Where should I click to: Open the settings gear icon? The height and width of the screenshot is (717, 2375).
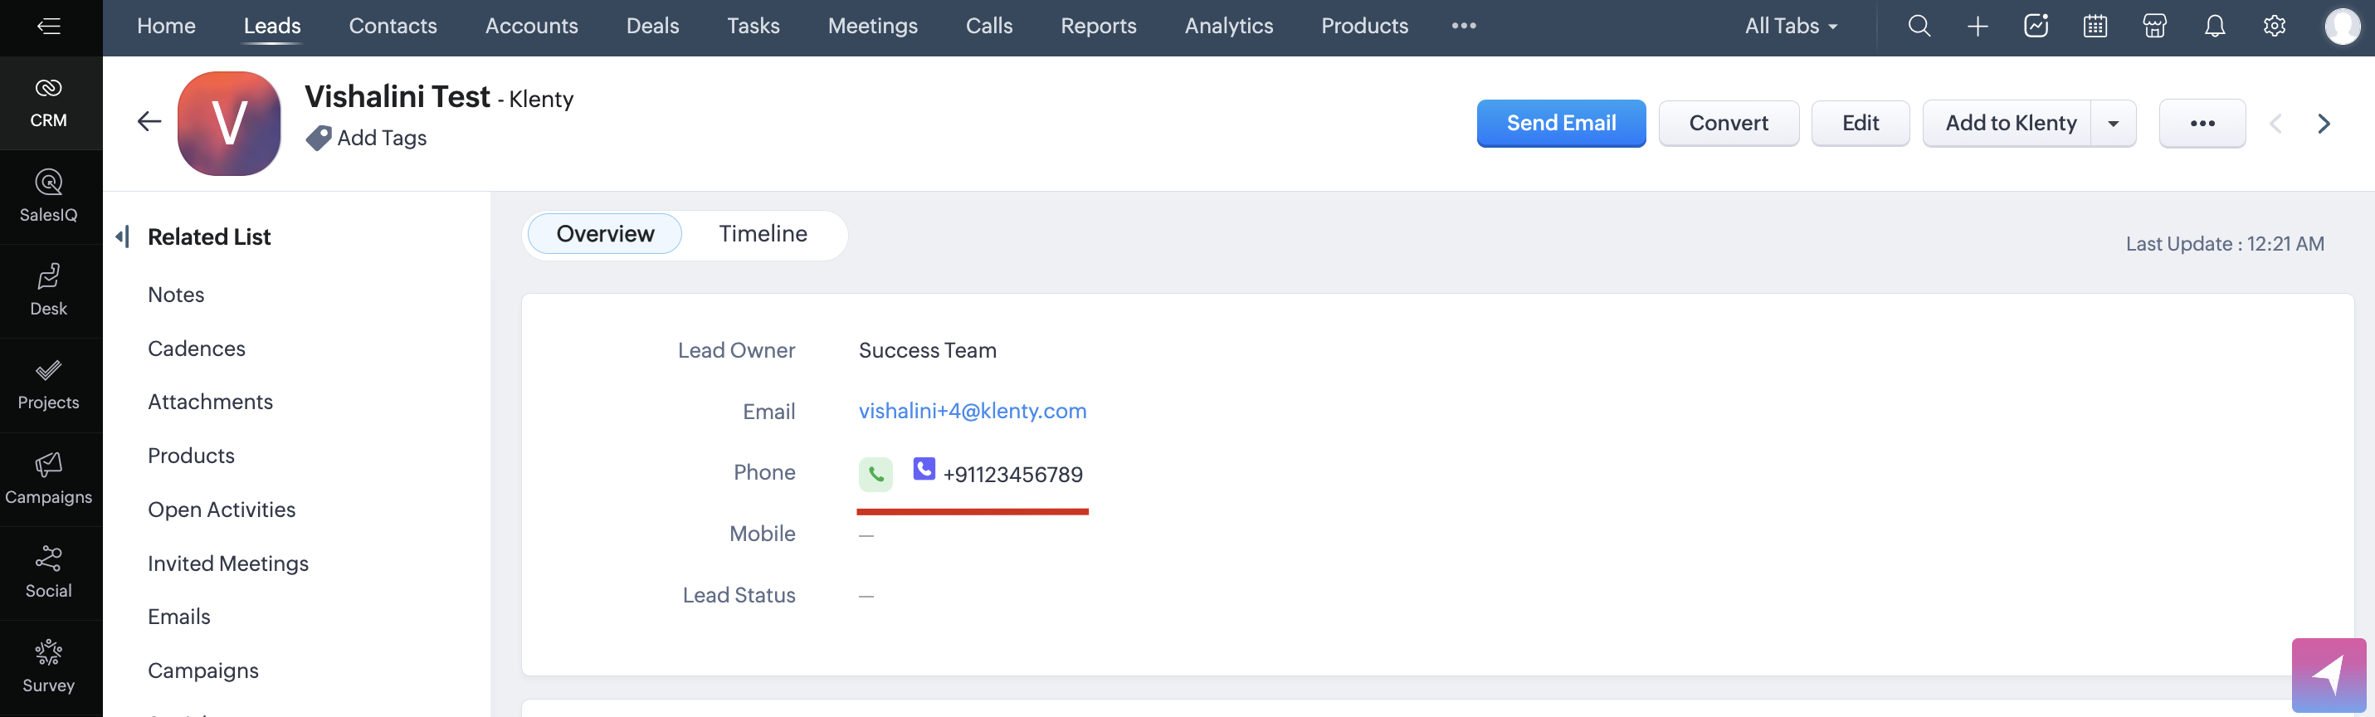coord(2275,26)
